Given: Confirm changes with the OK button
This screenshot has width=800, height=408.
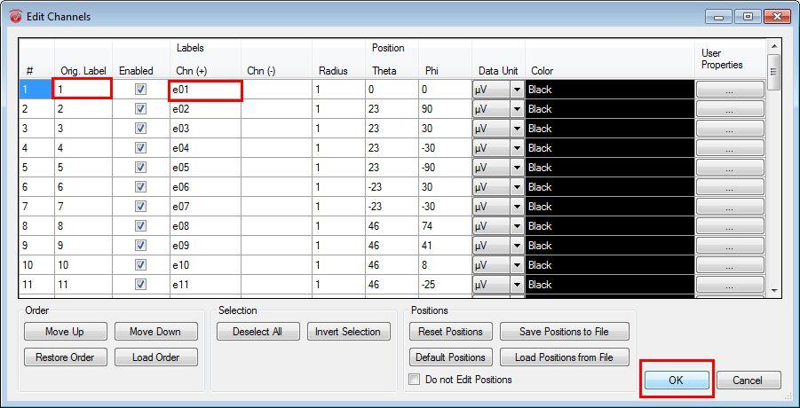Looking at the screenshot, I should pos(677,380).
